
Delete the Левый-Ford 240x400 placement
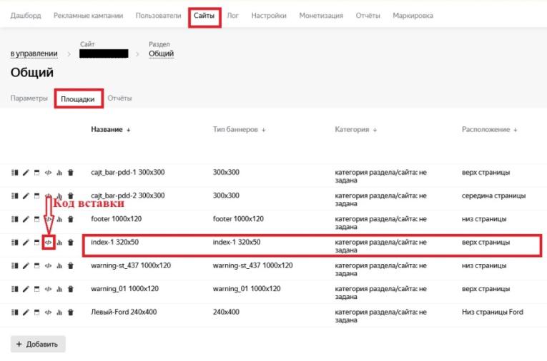coord(71,312)
